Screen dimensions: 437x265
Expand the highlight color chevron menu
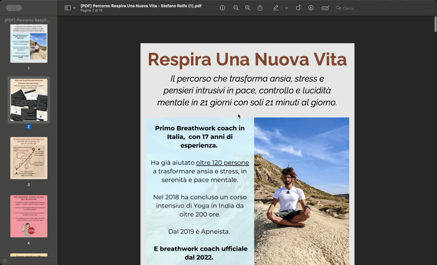coord(286,8)
